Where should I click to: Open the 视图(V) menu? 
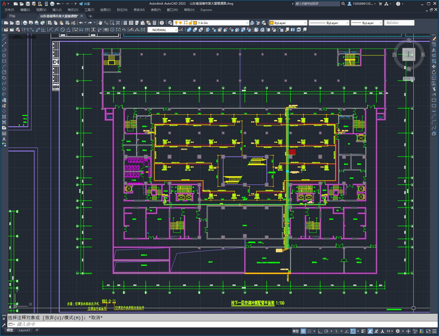(x=41, y=10)
